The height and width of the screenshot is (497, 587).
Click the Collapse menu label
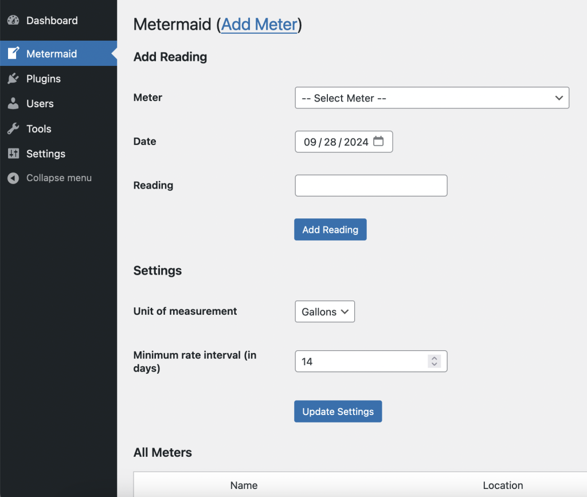click(x=59, y=178)
